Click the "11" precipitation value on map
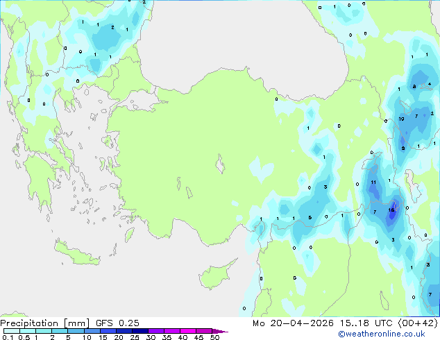 [373, 182]
